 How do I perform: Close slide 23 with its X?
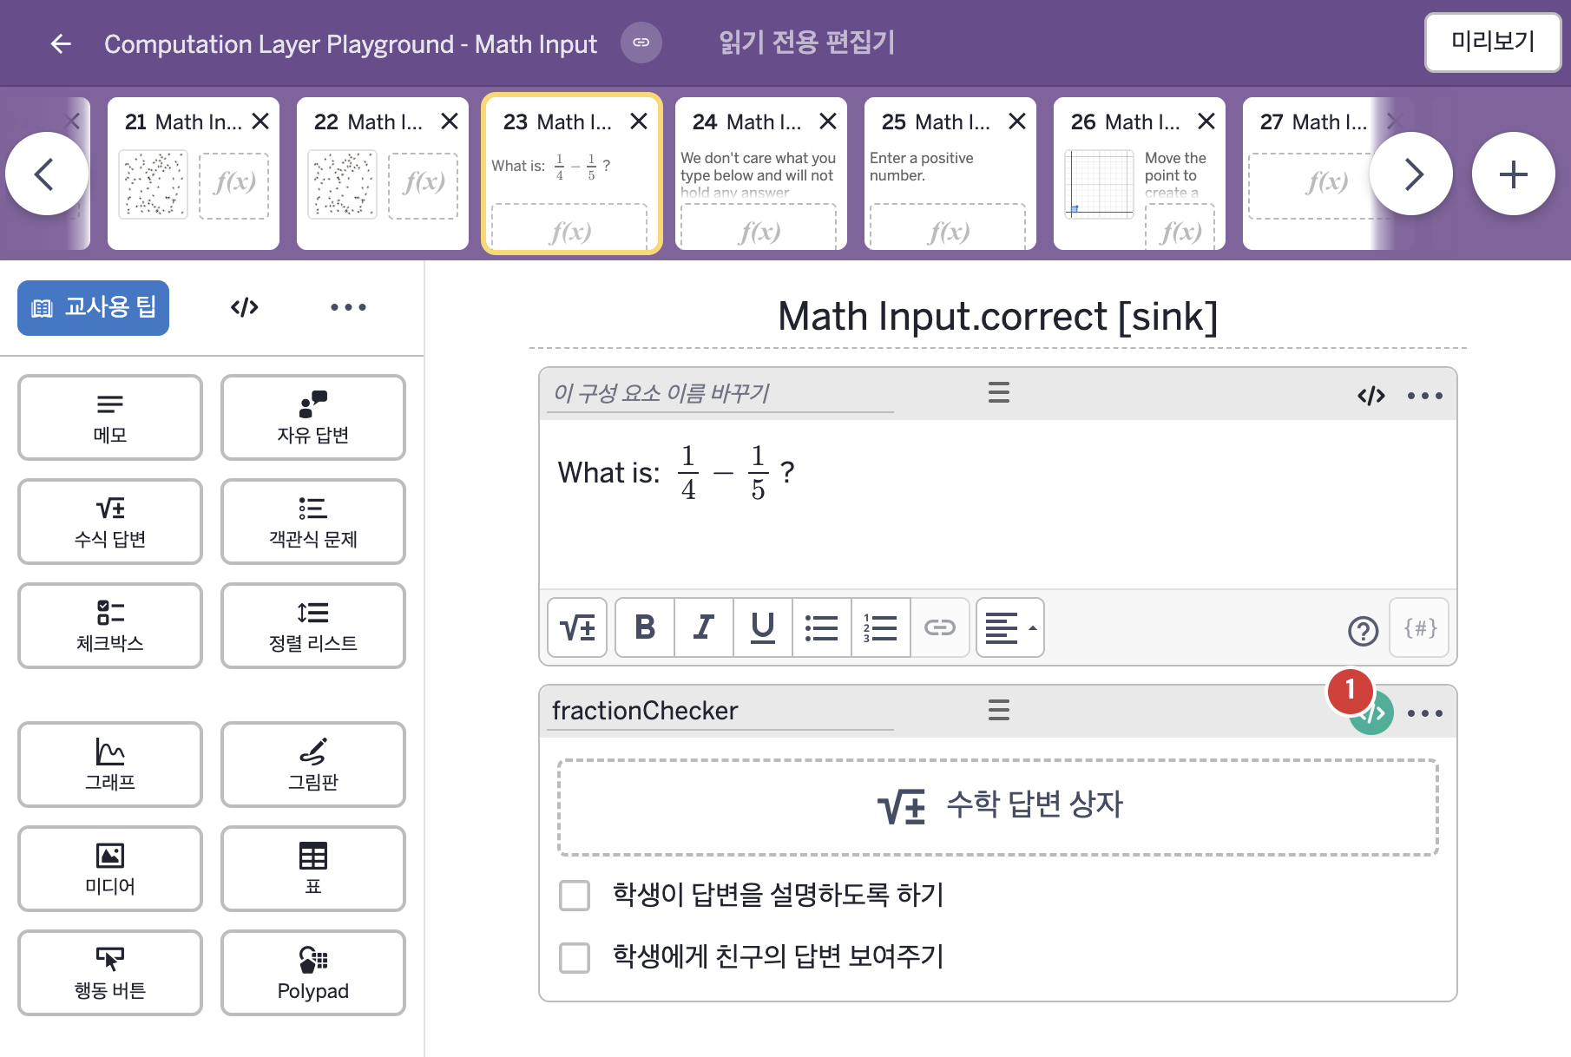click(x=639, y=121)
